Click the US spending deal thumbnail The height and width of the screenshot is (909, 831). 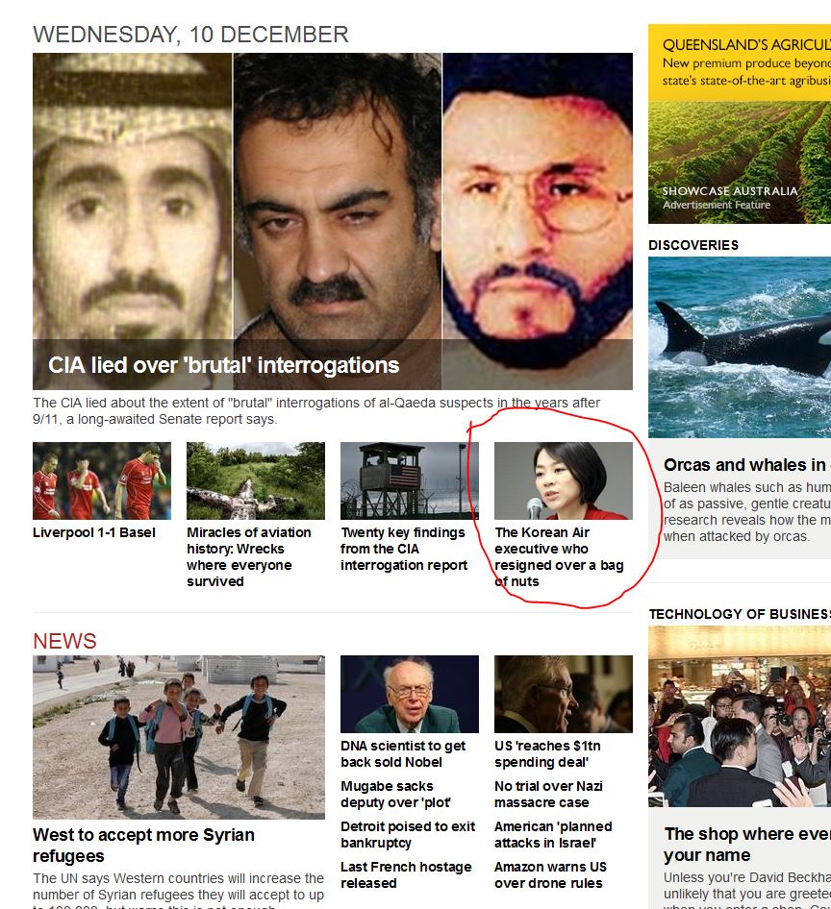(x=564, y=694)
